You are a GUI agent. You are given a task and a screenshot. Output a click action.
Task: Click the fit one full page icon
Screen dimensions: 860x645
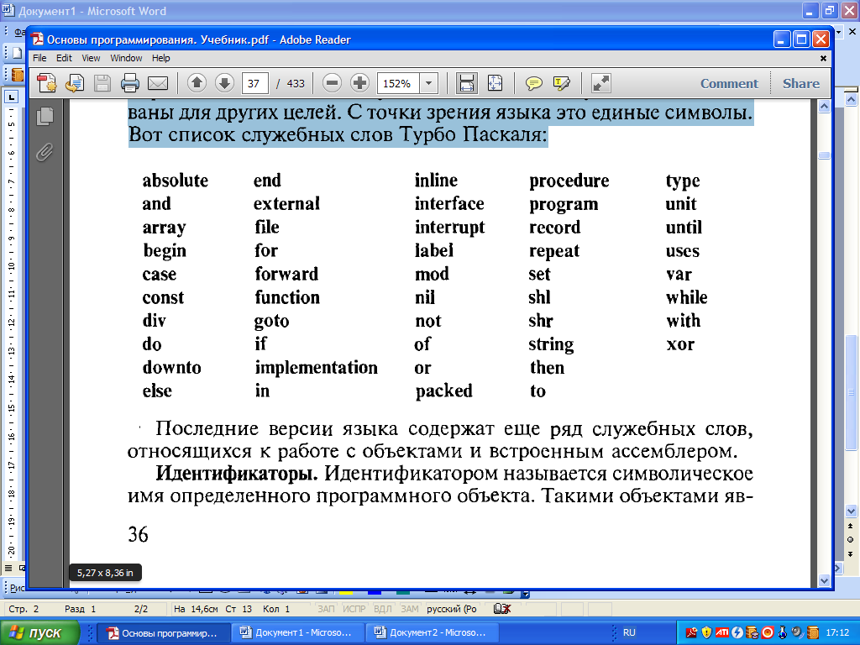[x=495, y=83]
